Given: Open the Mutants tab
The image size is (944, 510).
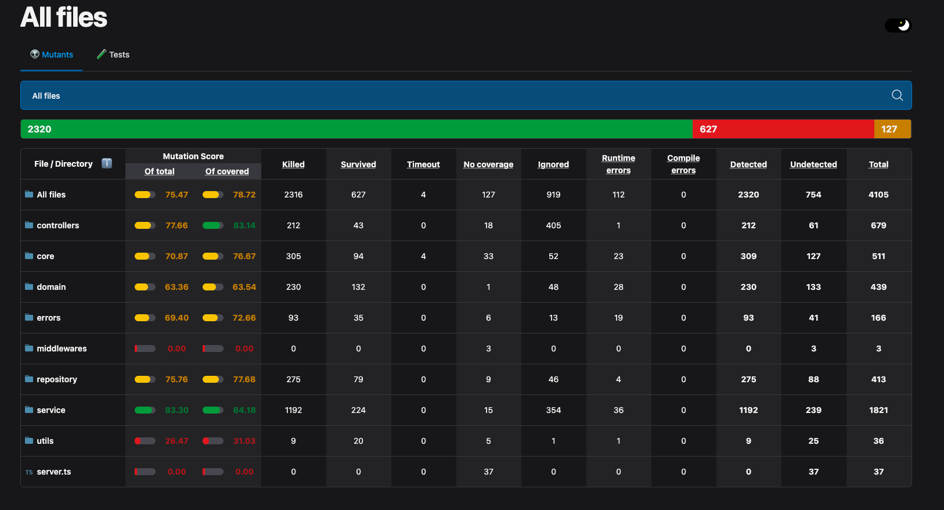Looking at the screenshot, I should point(57,55).
